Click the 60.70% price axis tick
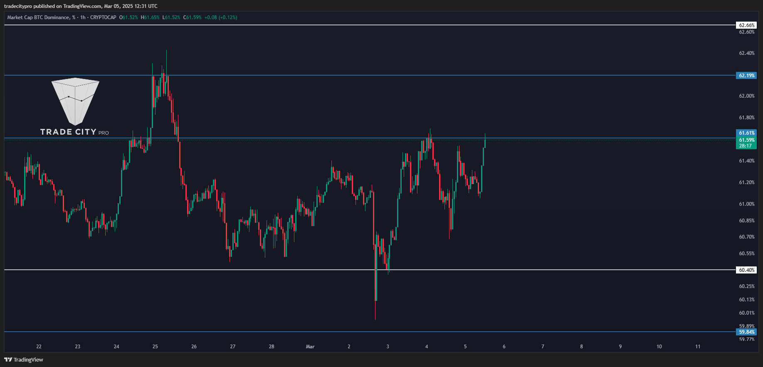The height and width of the screenshot is (367, 763). [x=747, y=237]
